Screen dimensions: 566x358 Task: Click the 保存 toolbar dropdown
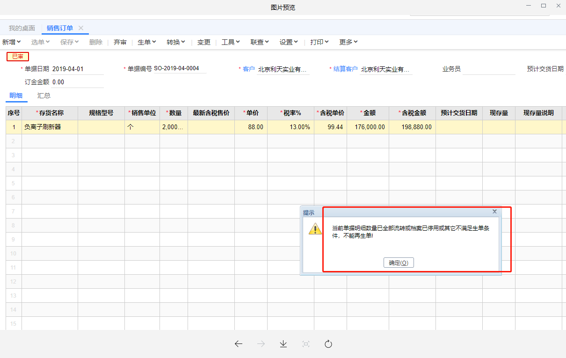[70, 42]
